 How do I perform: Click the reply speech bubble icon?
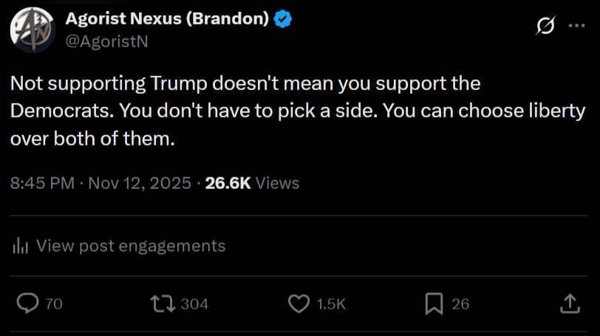(x=28, y=304)
